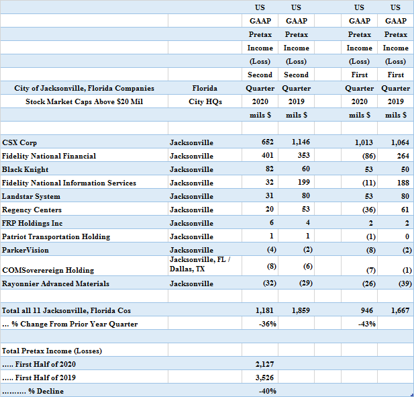
Task: Select total Q2 2019 value 1,859
Action: click(301, 310)
